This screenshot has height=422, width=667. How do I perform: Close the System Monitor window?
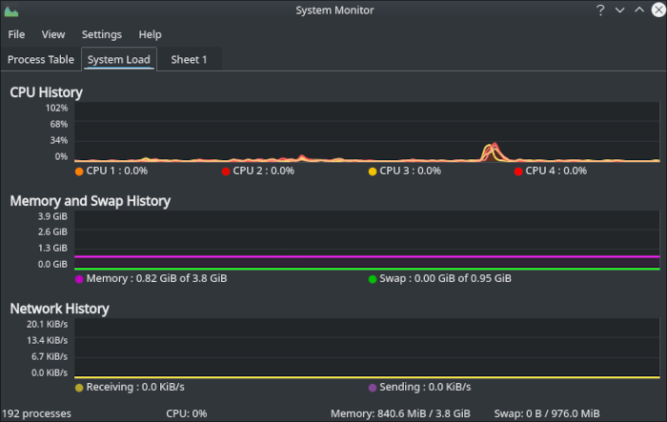coord(658,10)
